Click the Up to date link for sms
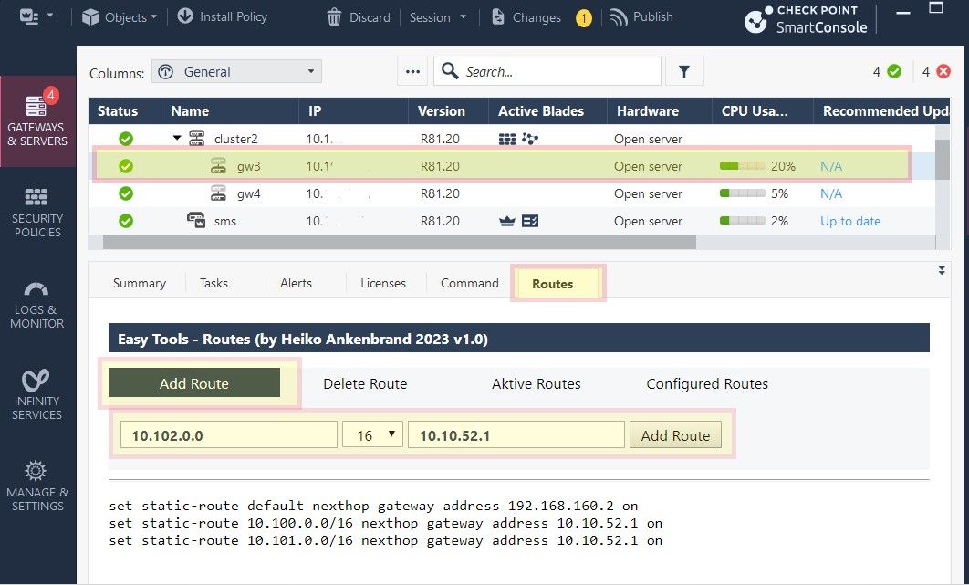 [849, 221]
